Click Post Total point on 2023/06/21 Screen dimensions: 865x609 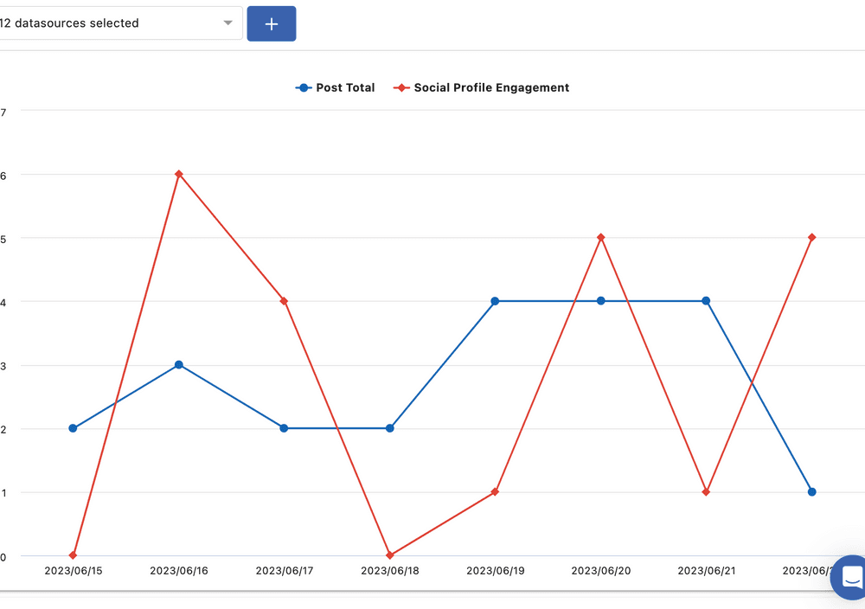[706, 301]
